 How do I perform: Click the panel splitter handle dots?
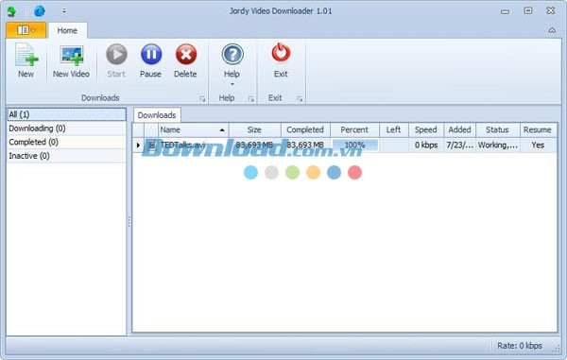(x=129, y=221)
